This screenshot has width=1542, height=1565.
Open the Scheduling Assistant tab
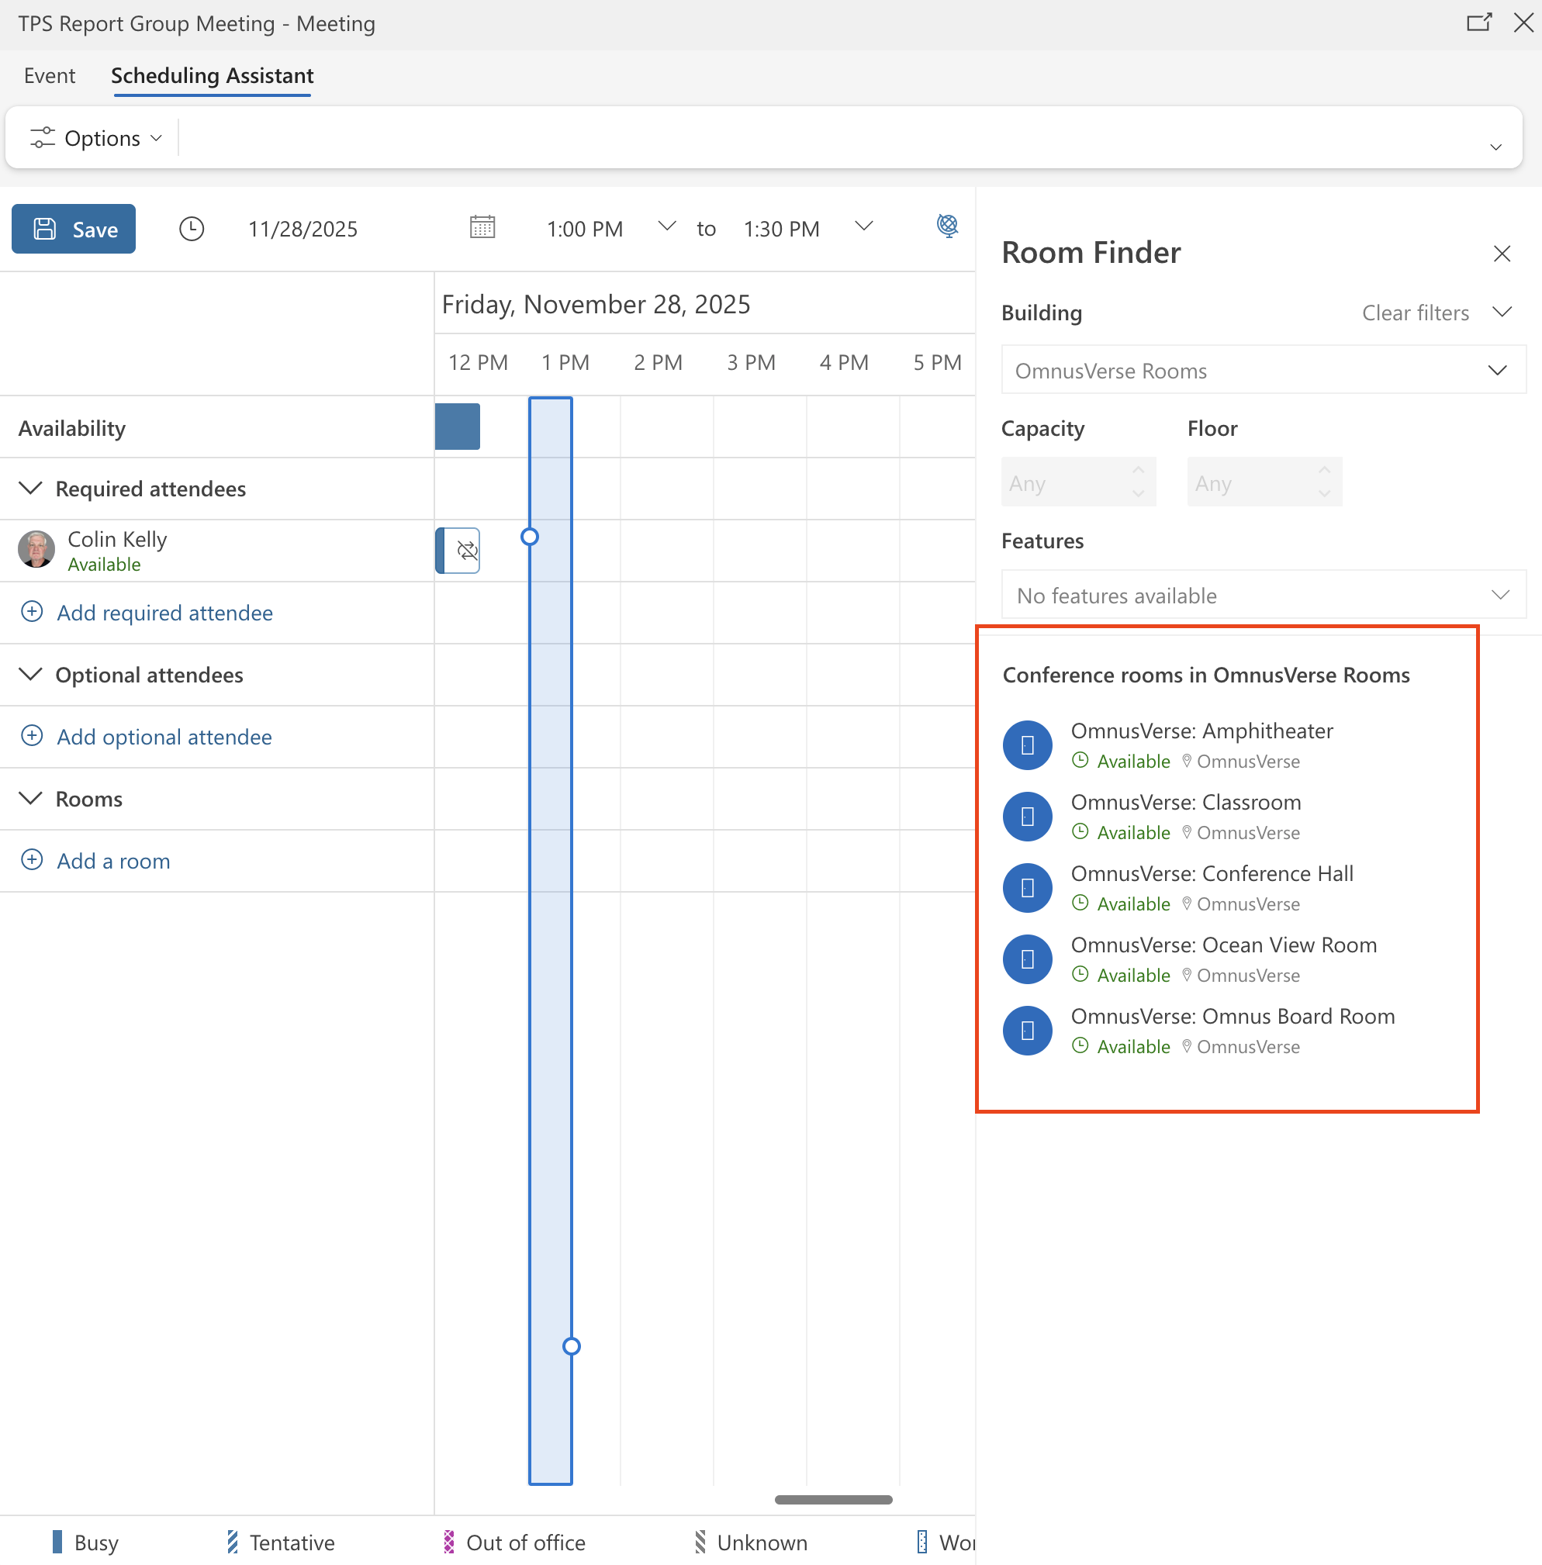click(x=213, y=76)
